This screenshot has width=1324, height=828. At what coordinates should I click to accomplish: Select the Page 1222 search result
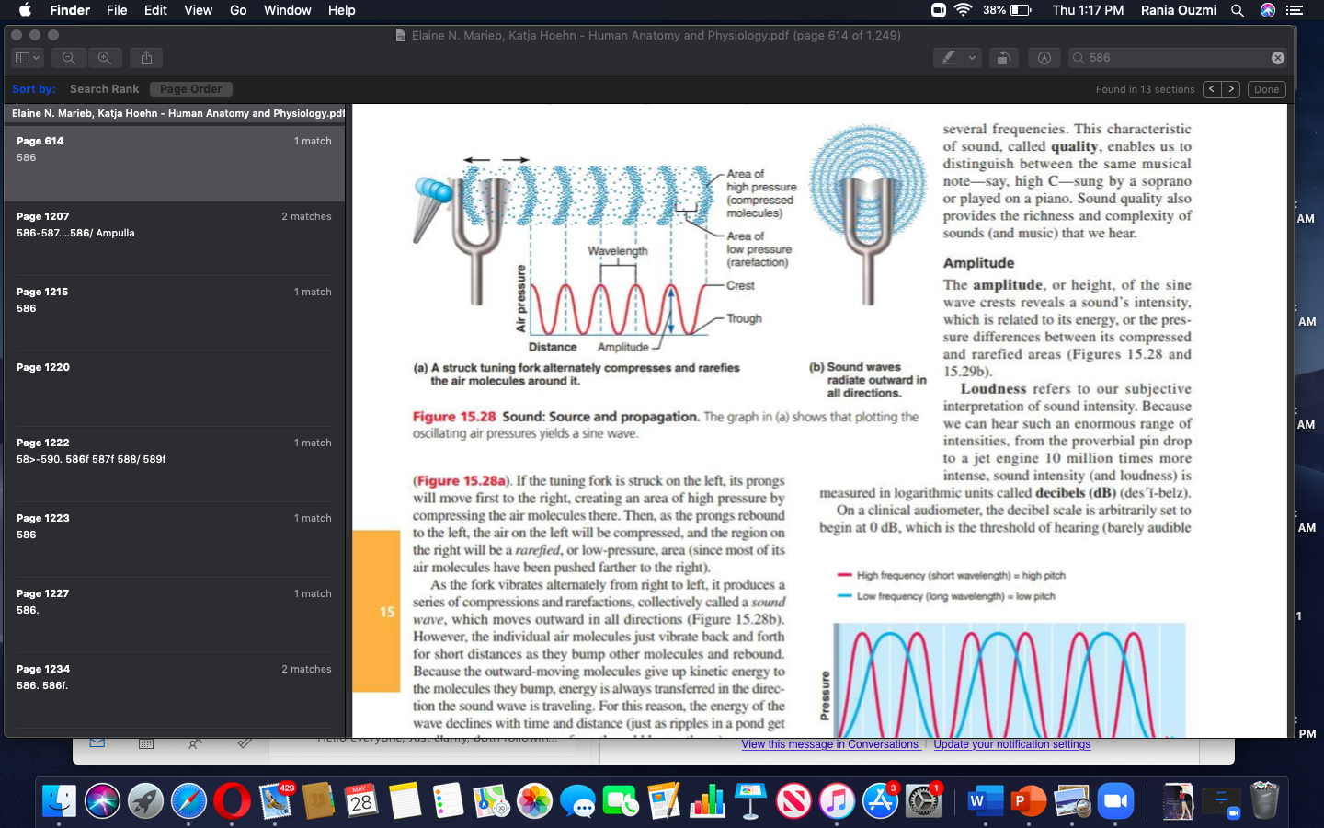click(175, 465)
